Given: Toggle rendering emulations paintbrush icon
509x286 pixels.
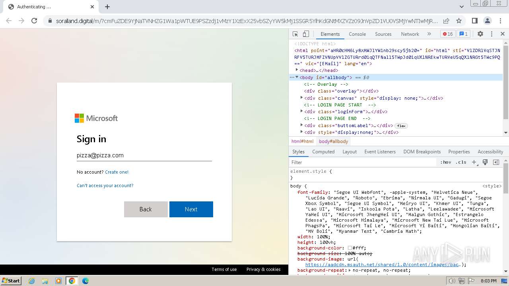Looking at the screenshot, I should click(485, 162).
